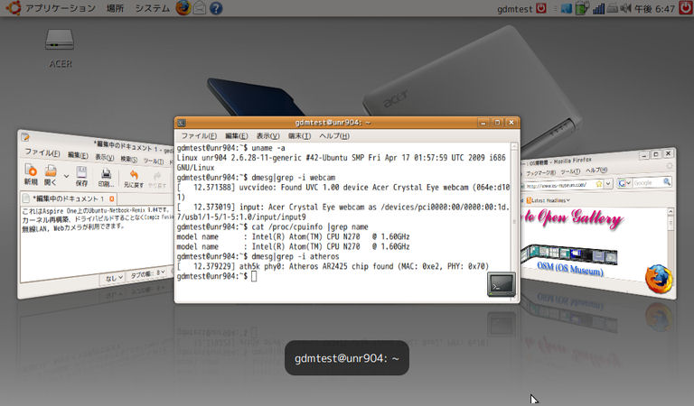The height and width of the screenshot is (406, 694).
Task: Open gedit ファイル(F) menu
Action: [x=42, y=152]
